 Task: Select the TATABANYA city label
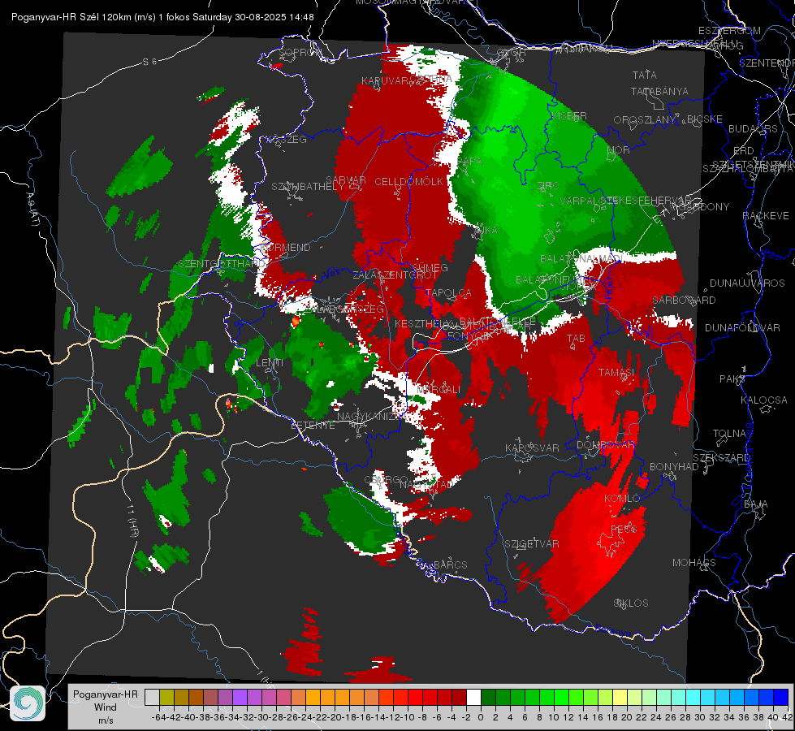tap(659, 92)
